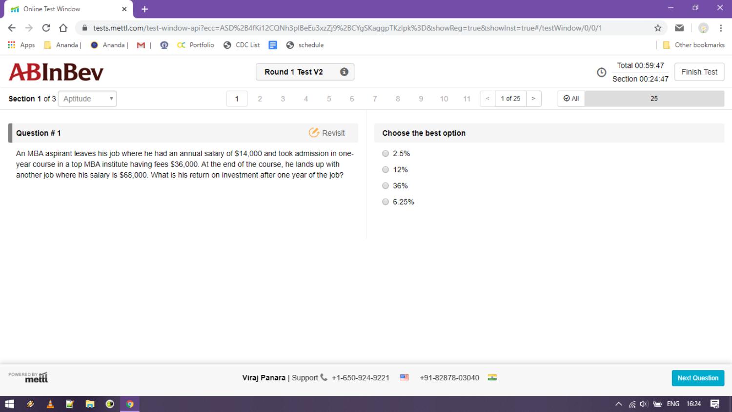Click the US flag beside the support number
The height and width of the screenshot is (412, 732).
(x=404, y=377)
